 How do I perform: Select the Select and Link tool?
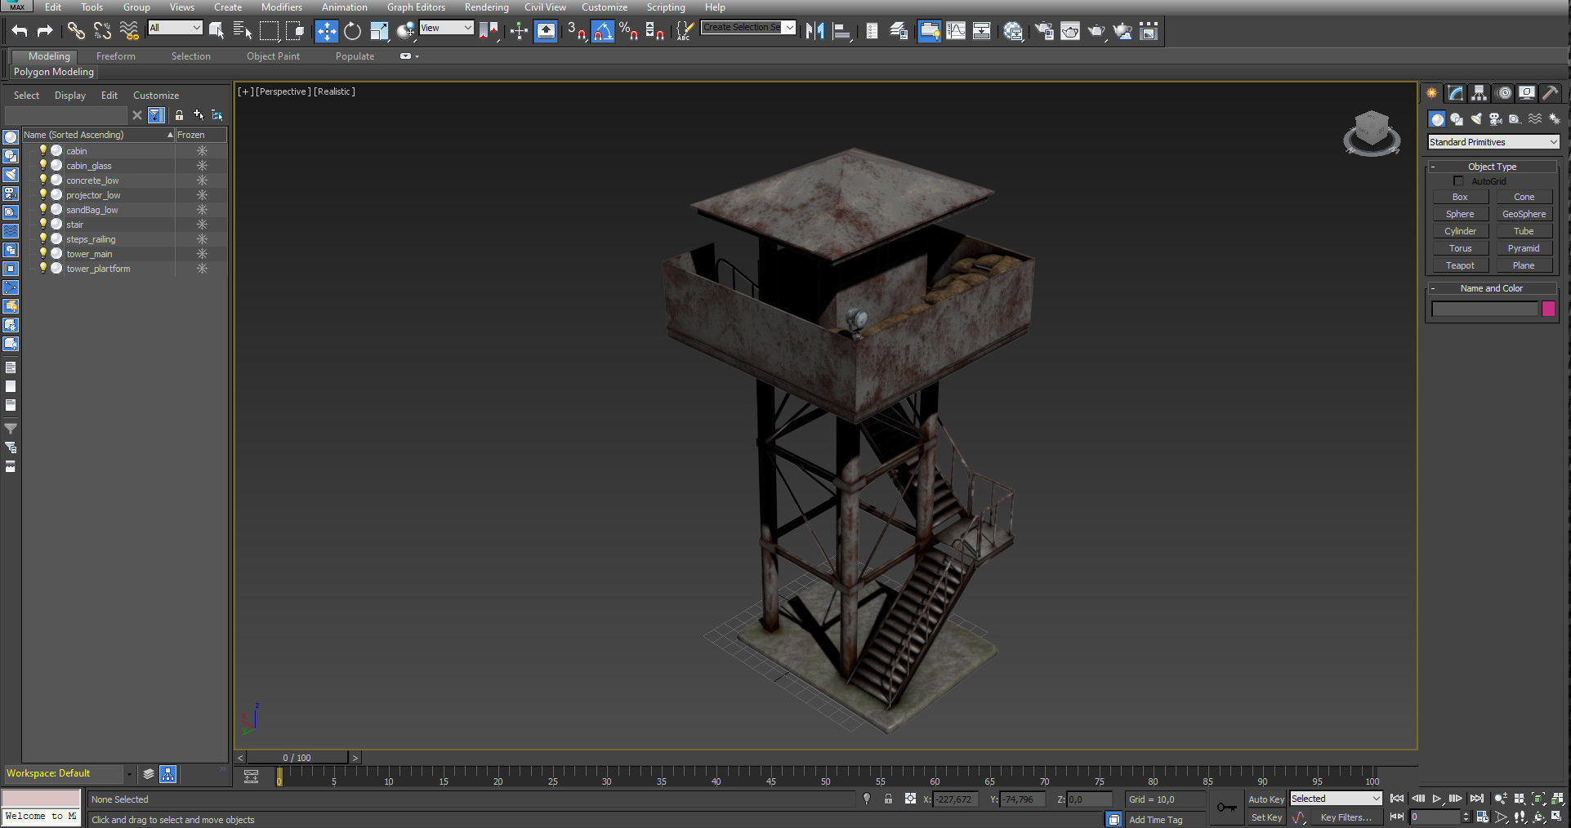point(76,31)
